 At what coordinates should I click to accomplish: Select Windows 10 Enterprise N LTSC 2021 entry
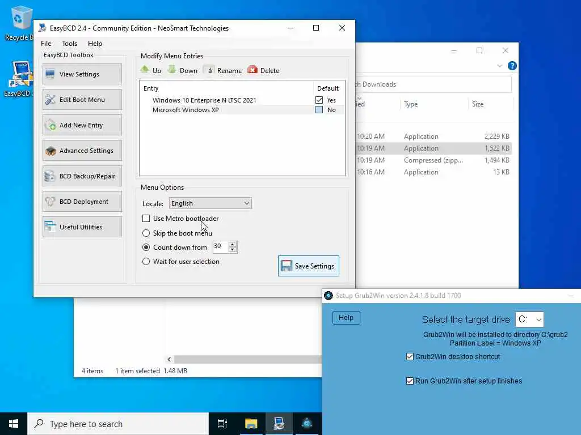tap(204, 100)
